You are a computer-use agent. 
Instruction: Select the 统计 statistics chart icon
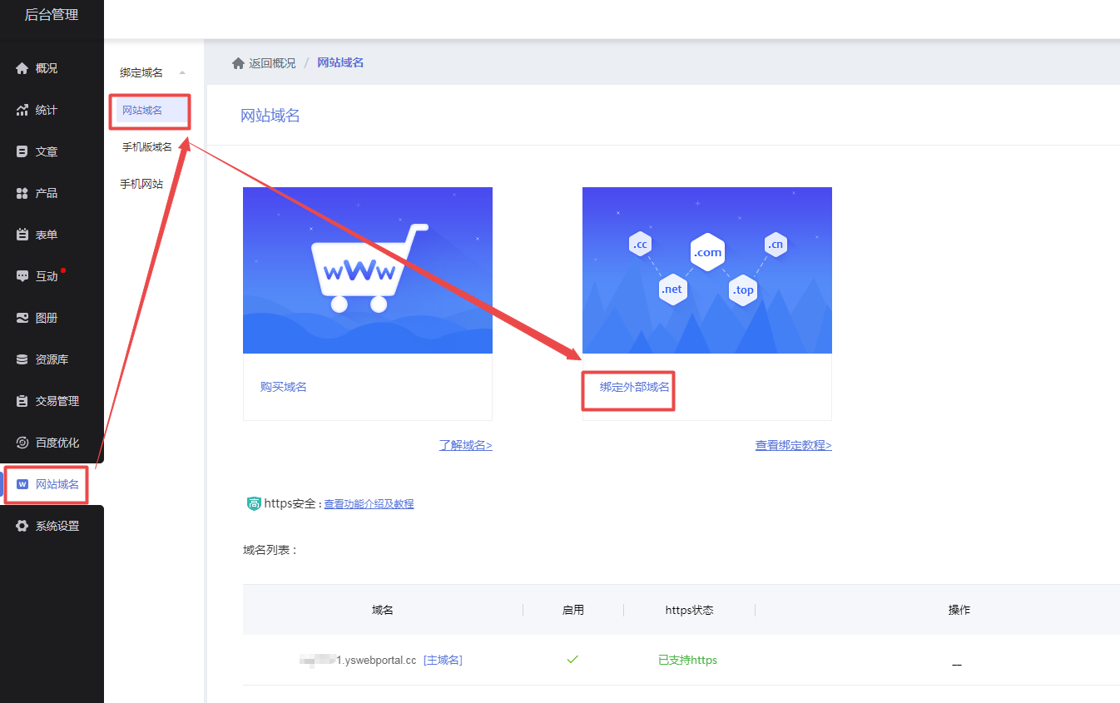click(x=21, y=110)
